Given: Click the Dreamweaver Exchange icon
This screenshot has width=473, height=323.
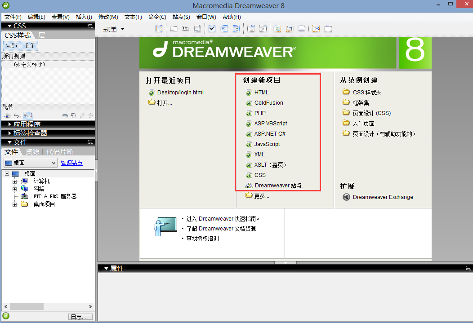Looking at the screenshot, I should [x=346, y=197].
